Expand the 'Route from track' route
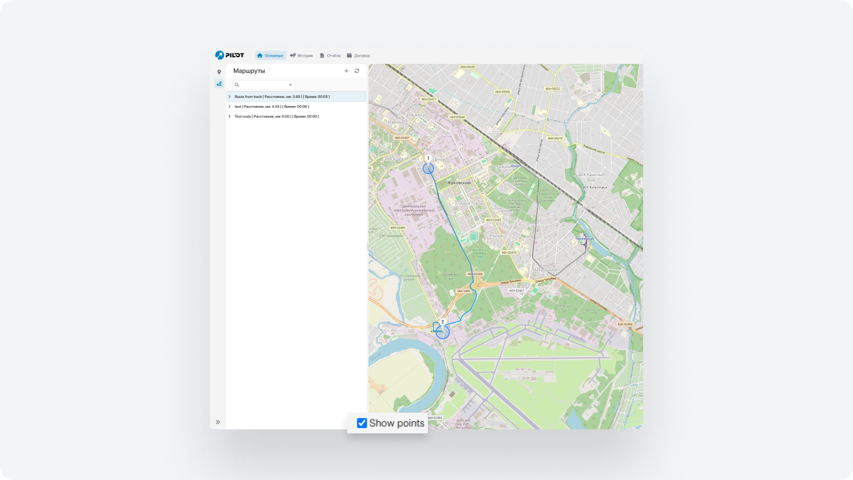Image resolution: width=853 pixels, height=480 pixels. coord(229,97)
